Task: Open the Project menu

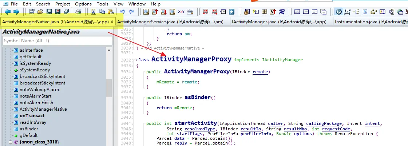Action: pos(63,4)
